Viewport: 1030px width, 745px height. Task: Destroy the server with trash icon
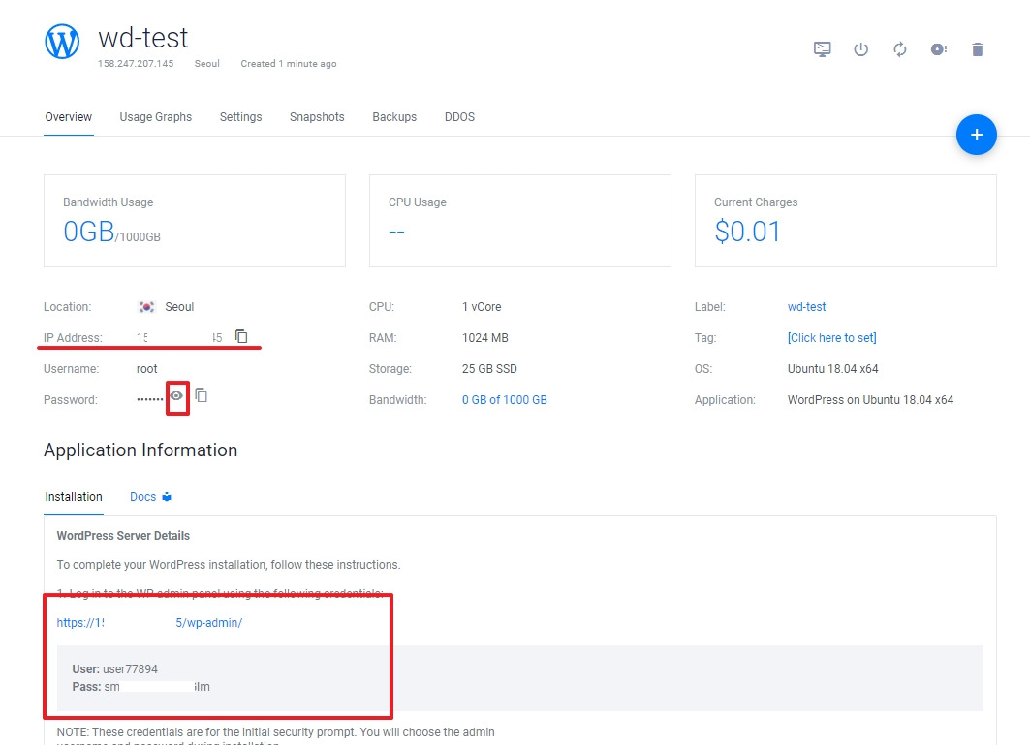(978, 49)
